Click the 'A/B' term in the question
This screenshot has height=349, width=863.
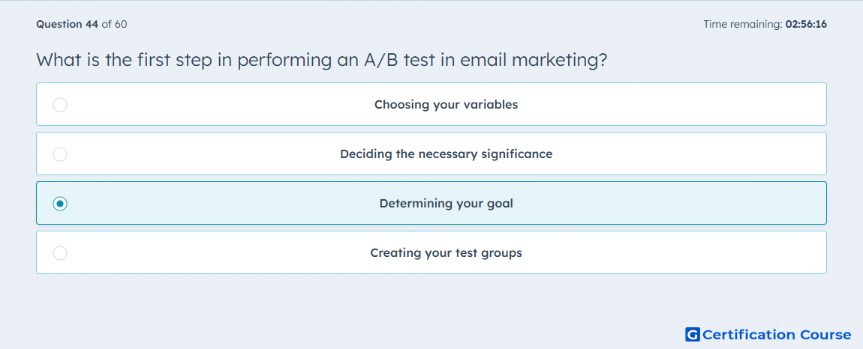click(381, 59)
